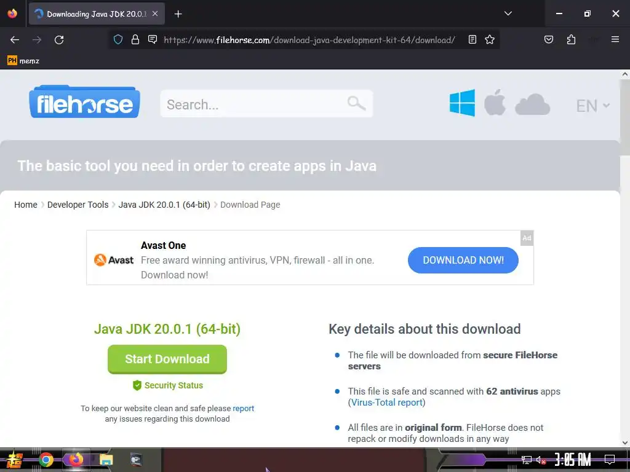The image size is (630, 472).
Task: Reload the current page
Action: pos(59,40)
